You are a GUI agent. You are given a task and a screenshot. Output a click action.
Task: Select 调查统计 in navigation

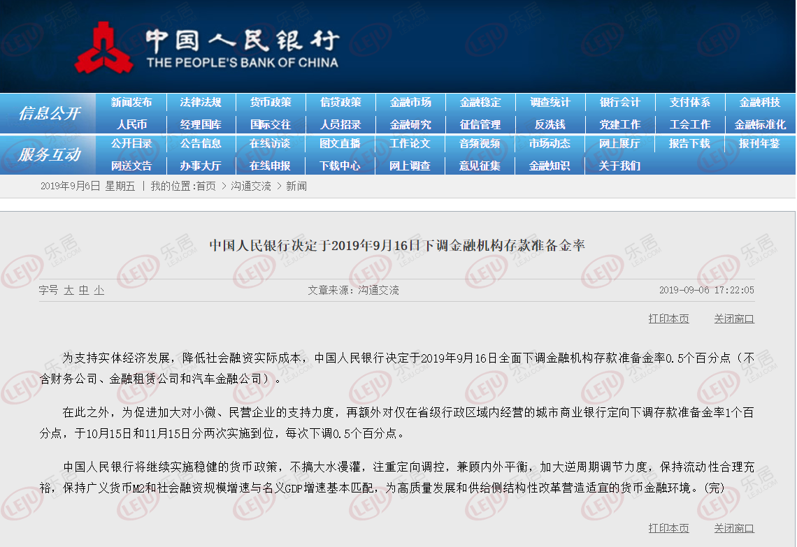(550, 102)
